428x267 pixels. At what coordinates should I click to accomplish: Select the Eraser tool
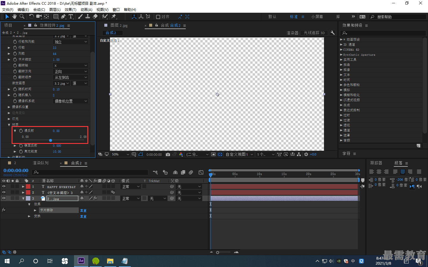point(95,17)
